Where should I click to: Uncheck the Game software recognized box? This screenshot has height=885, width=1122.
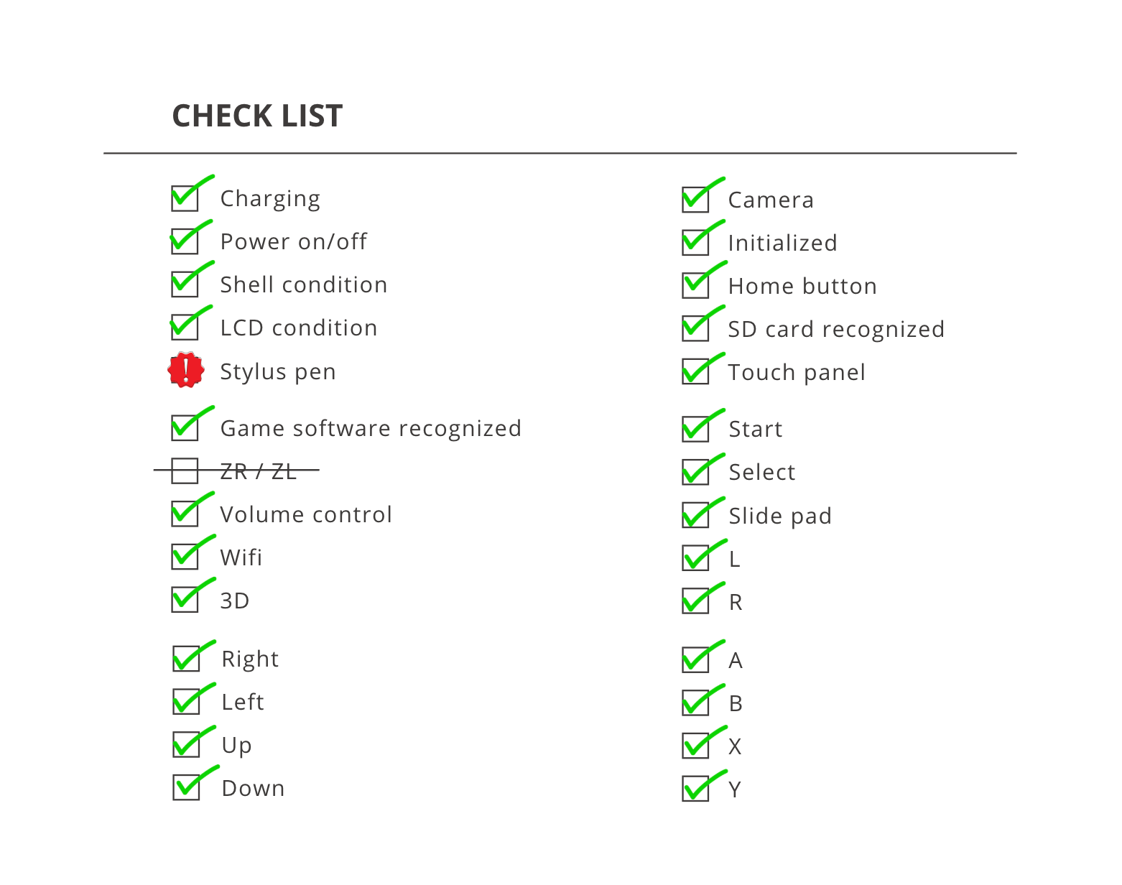pyautogui.click(x=185, y=427)
